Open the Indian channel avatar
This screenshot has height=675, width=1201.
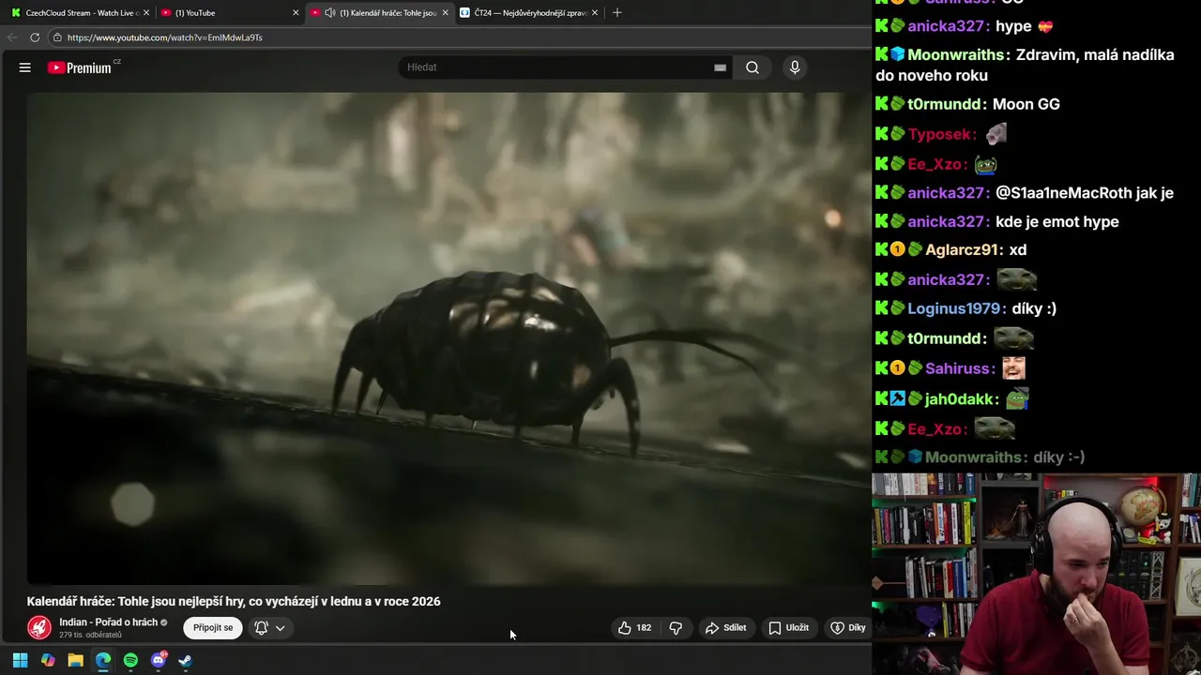39,628
